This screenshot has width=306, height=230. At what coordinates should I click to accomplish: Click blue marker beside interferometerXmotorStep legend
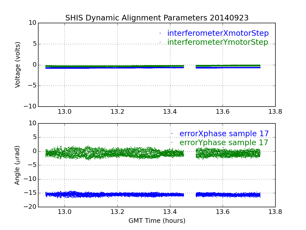click(x=160, y=33)
